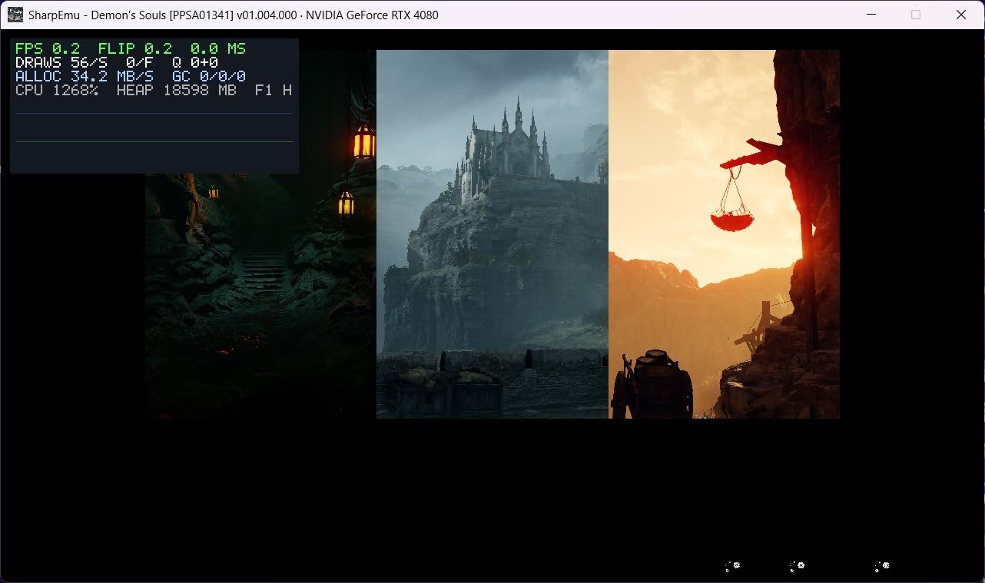Click the leftmost glyph icon at screen bottom
The image size is (985, 583).
733,567
